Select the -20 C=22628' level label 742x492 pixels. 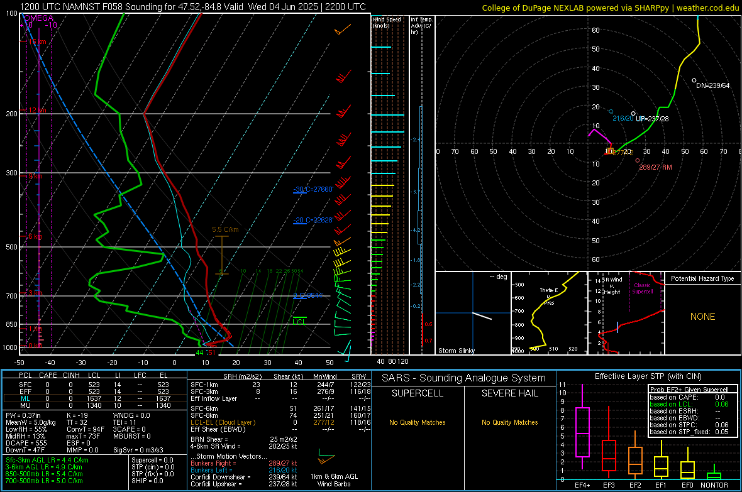point(313,220)
